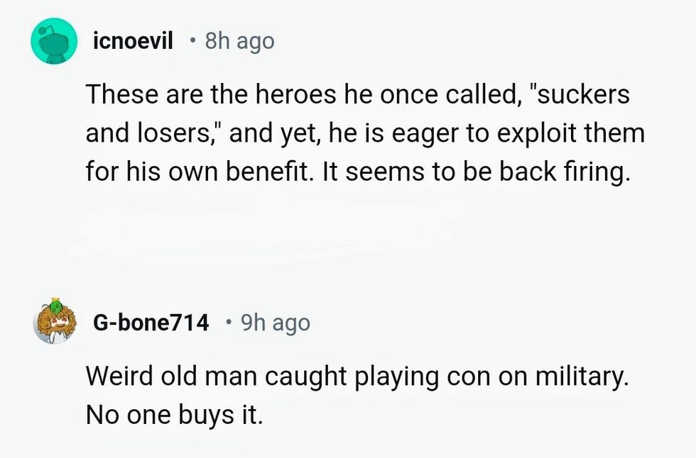
Task: Open G-bone714's profile avatar
Action: 54,324
